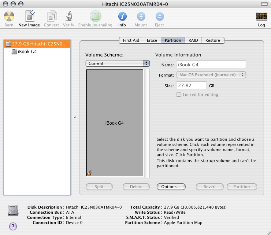Click the Connection ID Device 0 value
271x235 pixels.
pyautogui.click(x=74, y=223)
